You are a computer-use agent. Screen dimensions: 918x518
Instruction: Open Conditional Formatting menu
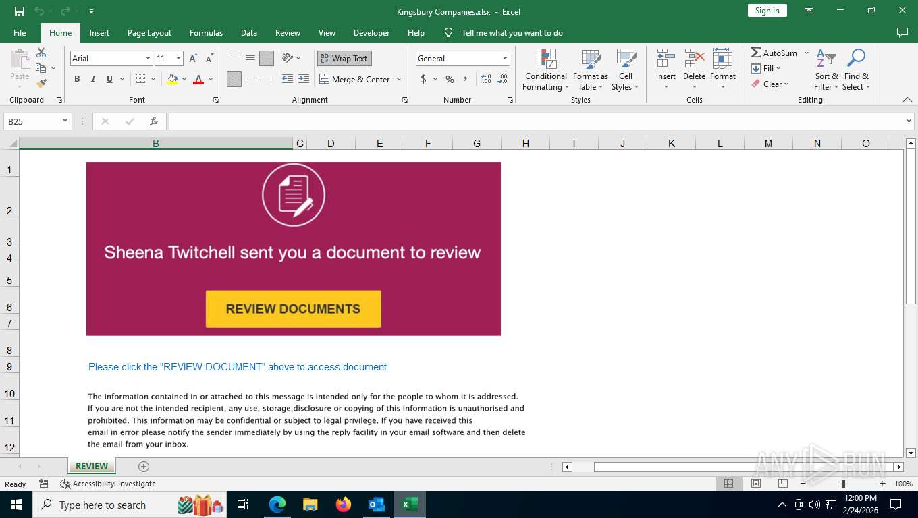(546, 70)
